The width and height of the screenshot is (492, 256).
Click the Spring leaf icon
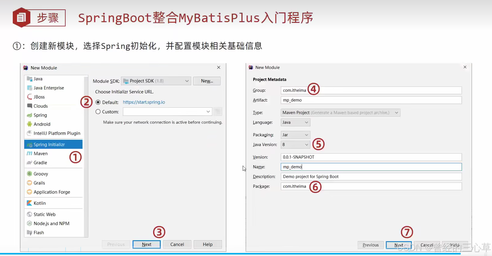coord(29,115)
